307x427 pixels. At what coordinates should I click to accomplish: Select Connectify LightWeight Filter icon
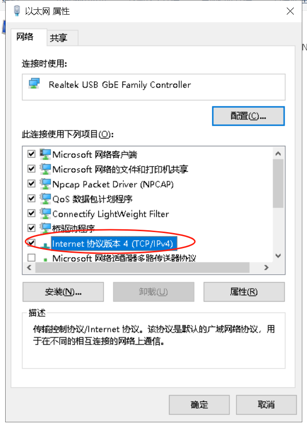point(45,214)
